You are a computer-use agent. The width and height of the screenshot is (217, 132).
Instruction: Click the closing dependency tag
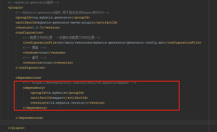click(x=35, y=108)
